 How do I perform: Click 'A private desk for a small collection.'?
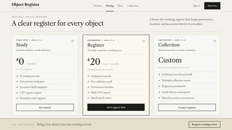[x=33, y=50]
